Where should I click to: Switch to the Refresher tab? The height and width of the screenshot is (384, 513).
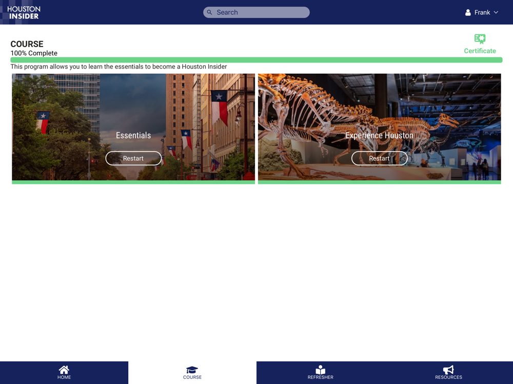tap(321, 373)
